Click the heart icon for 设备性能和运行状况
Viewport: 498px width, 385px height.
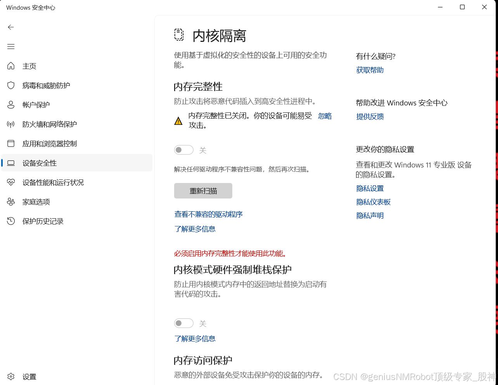(11, 182)
